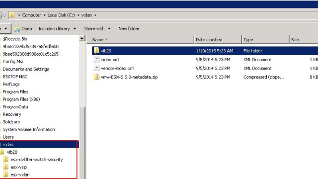318x179 pixels.
Task: Select esx-dvfilter-switch-security label in tree
Action: 37,160
